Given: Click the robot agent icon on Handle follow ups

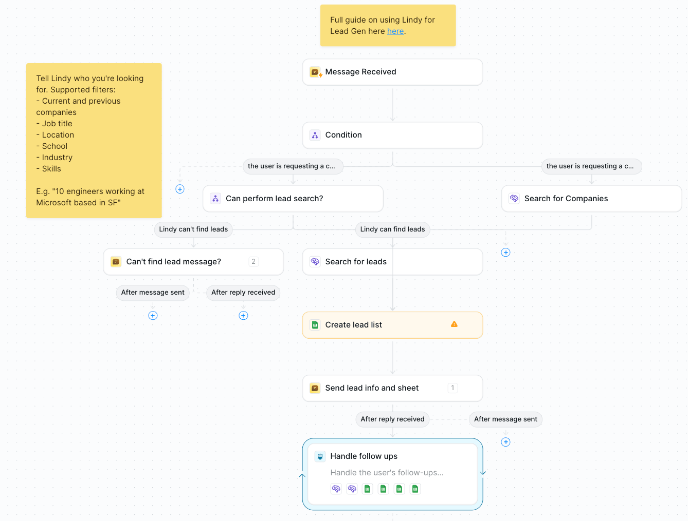Looking at the screenshot, I should pos(320,456).
